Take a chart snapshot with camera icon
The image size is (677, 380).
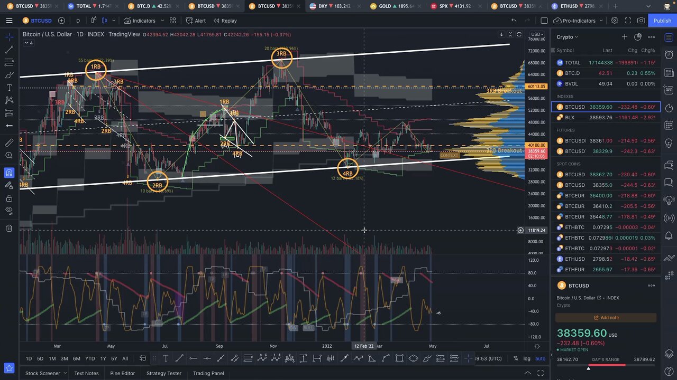[x=641, y=21]
